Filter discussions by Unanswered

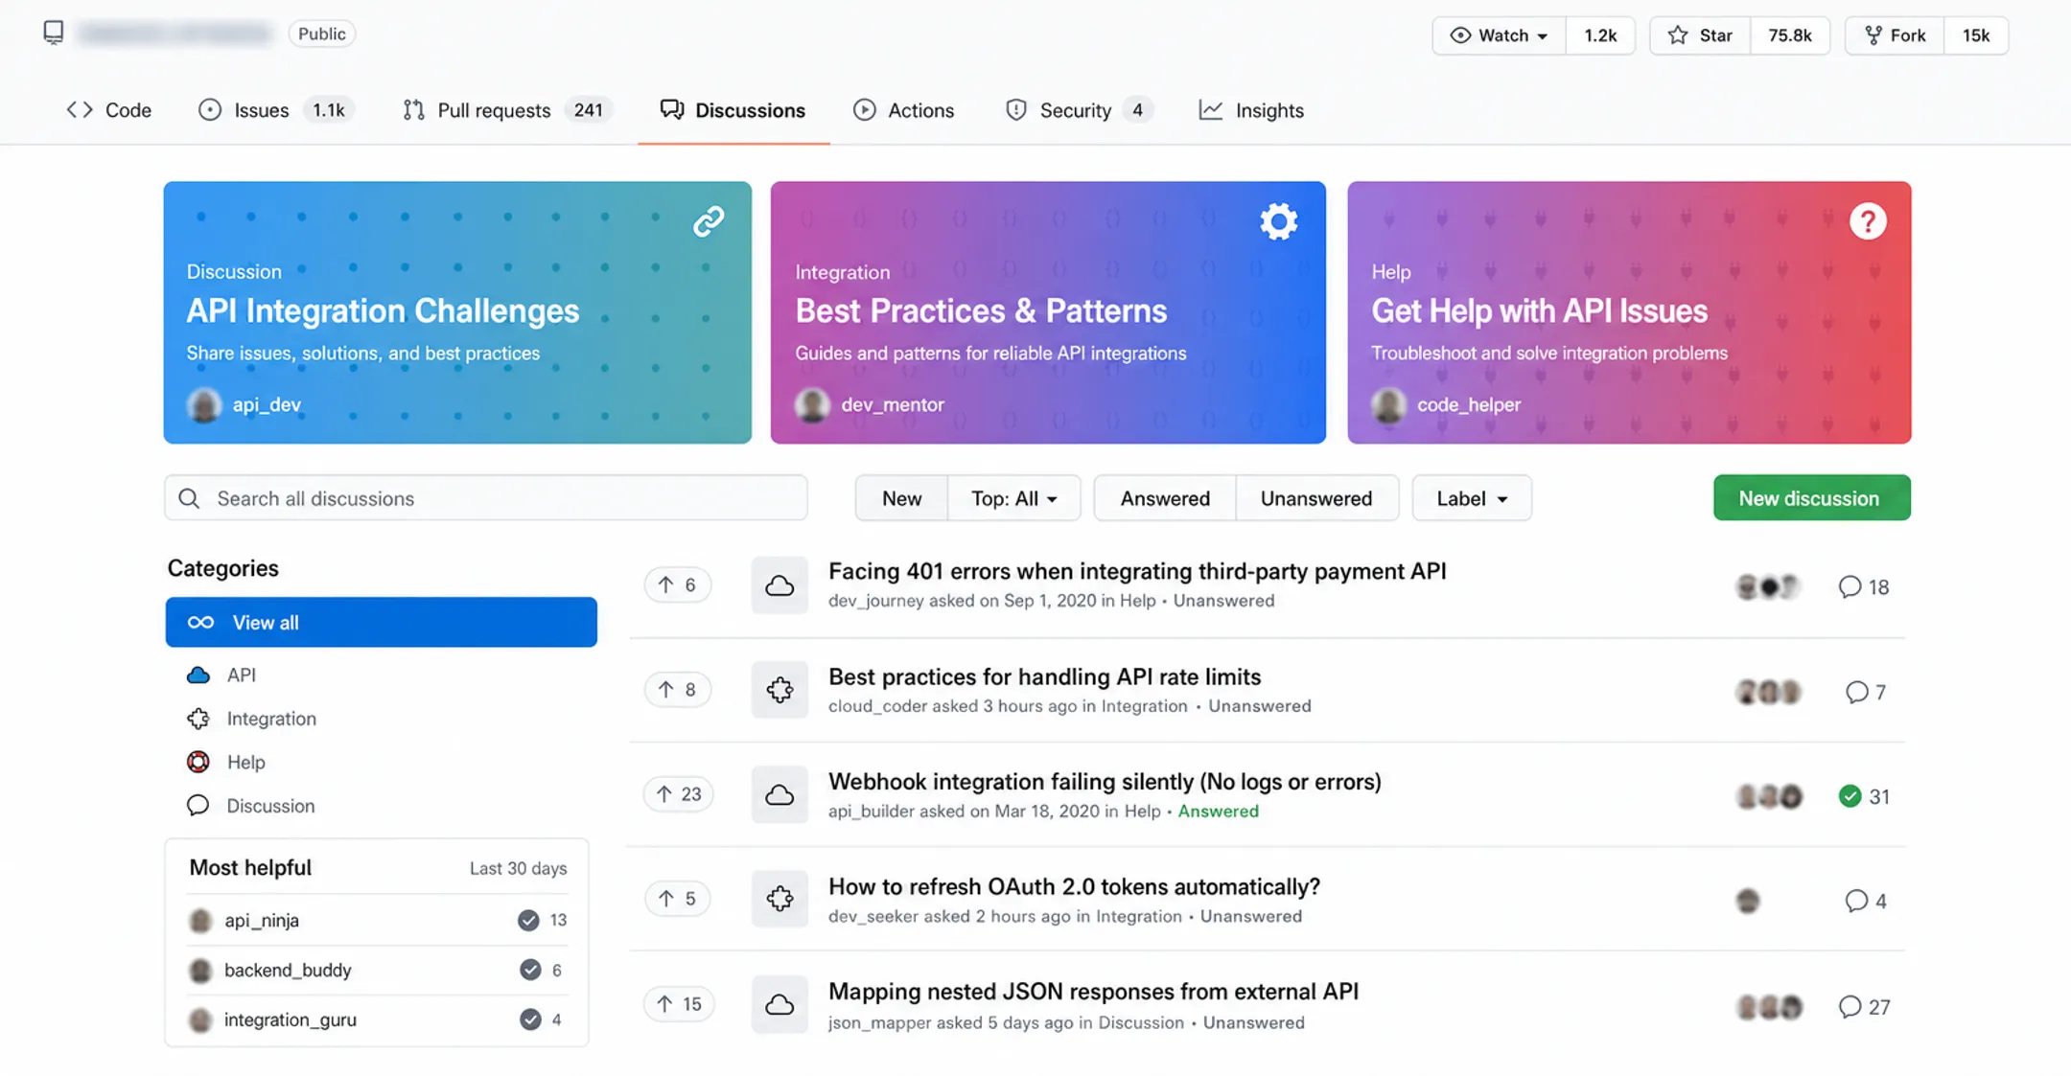[x=1316, y=498]
